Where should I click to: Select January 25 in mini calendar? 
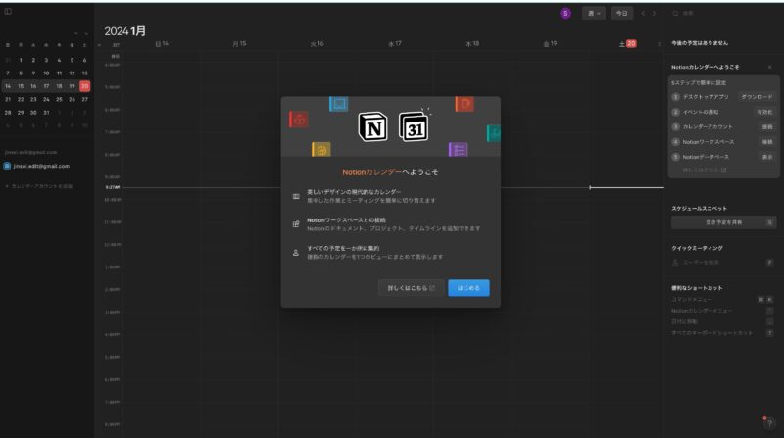pyautogui.click(x=59, y=100)
